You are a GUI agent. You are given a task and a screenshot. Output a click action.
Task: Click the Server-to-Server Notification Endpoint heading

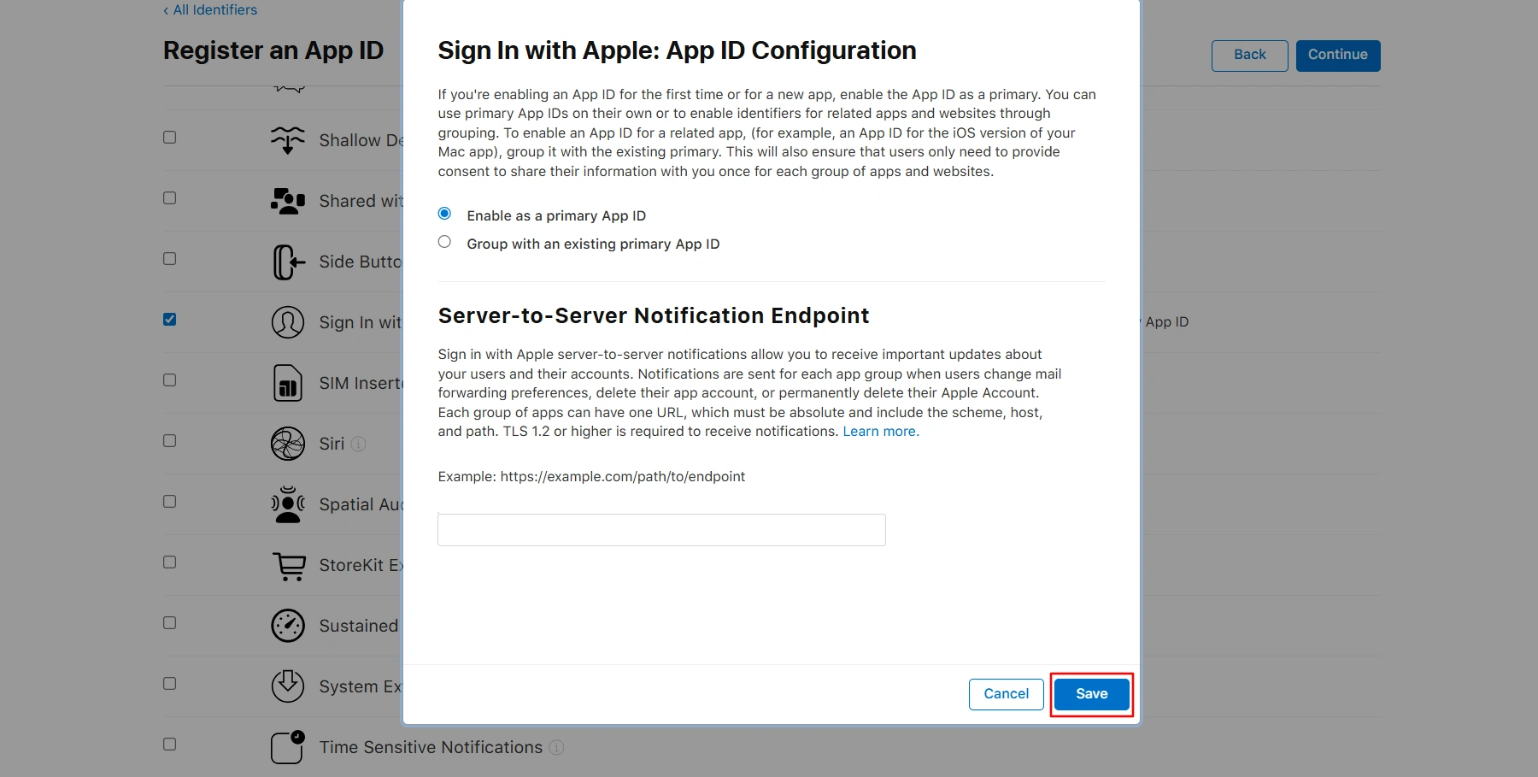point(654,315)
